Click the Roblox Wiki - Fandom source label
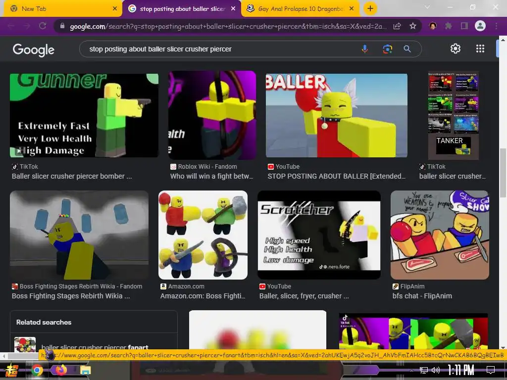This screenshot has height=380, width=507. click(x=207, y=167)
